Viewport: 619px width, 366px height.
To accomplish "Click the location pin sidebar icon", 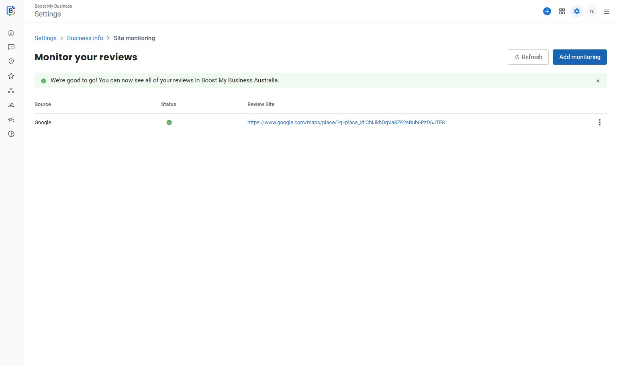I will [11, 61].
